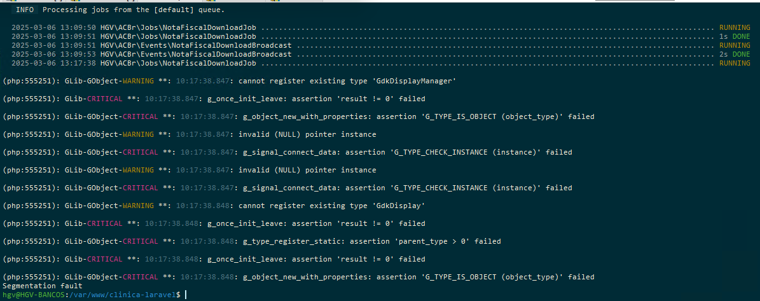This screenshot has width=760, height=301.
Task: Click the '1s DONE' status text
Action: pos(735,36)
